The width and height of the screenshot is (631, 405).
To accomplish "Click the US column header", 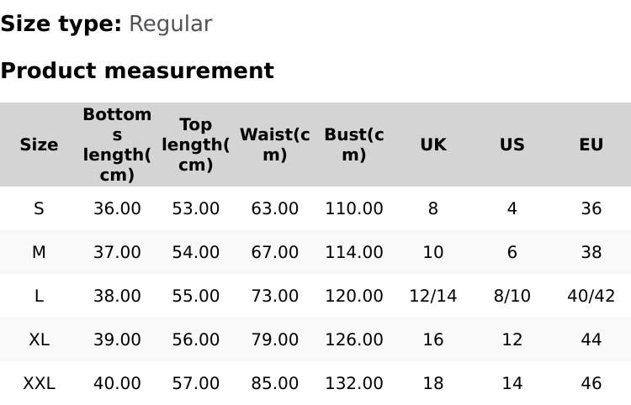I will point(512,145).
